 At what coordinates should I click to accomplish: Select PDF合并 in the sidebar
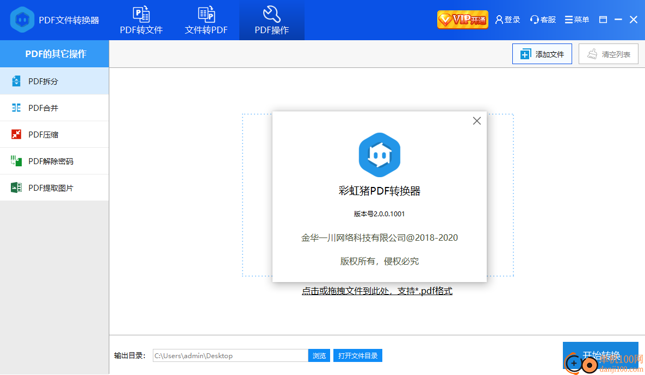click(54, 108)
